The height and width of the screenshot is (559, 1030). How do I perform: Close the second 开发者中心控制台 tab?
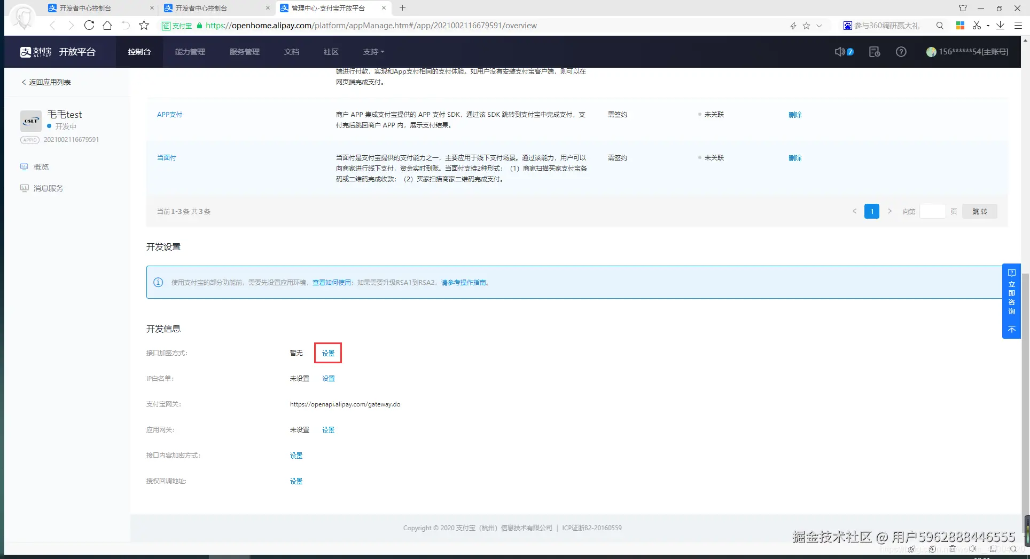tap(268, 8)
